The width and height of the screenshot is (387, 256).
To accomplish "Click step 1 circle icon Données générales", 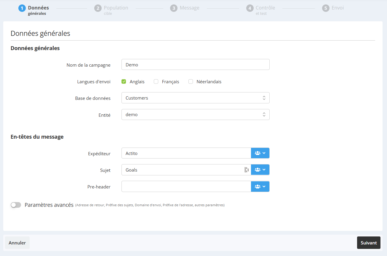I will click(x=22, y=8).
